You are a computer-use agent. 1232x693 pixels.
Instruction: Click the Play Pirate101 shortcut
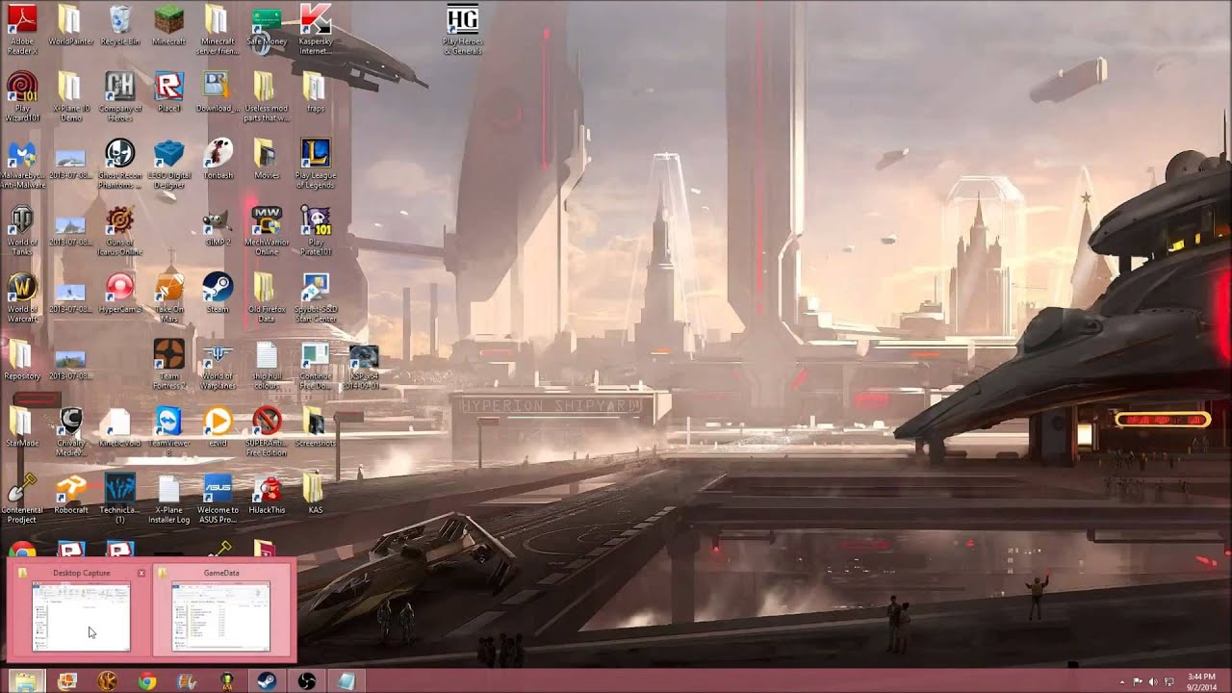(x=315, y=231)
